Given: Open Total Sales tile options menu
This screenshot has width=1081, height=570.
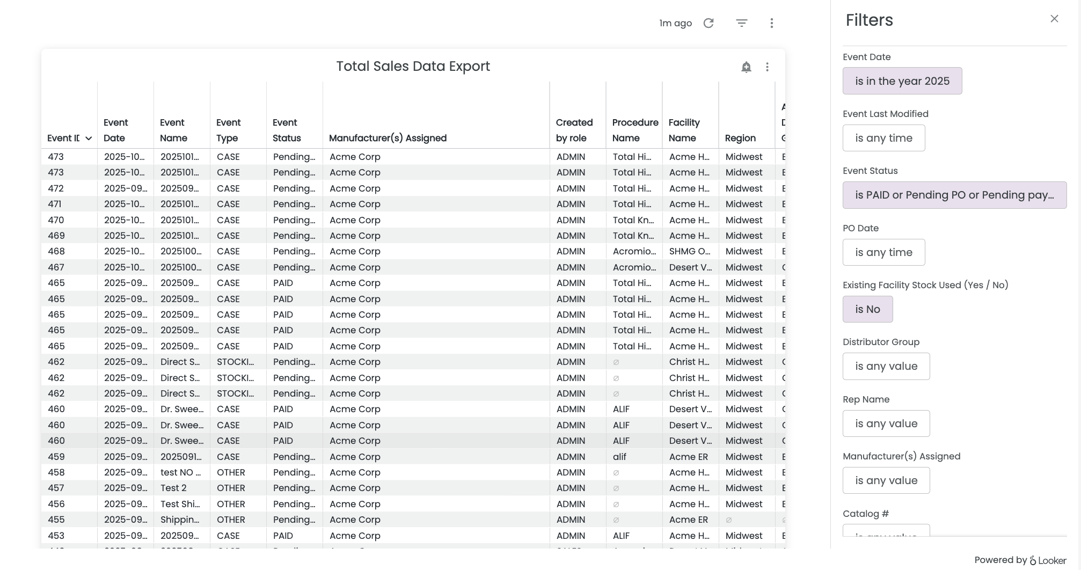Looking at the screenshot, I should point(767,67).
